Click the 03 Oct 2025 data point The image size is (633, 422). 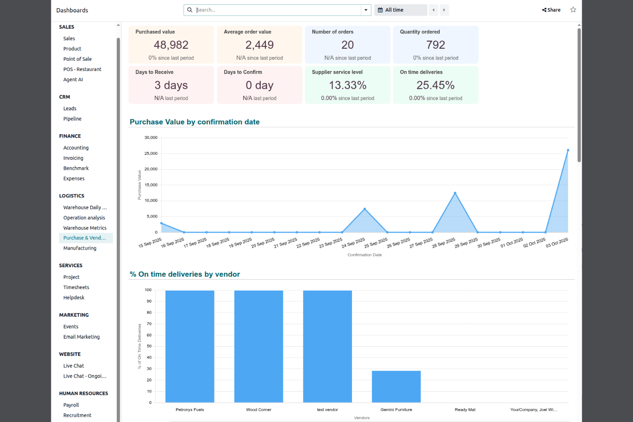click(568, 150)
